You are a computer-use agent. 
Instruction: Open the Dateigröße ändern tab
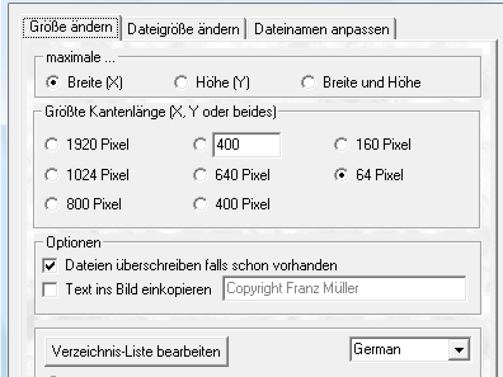[183, 29]
